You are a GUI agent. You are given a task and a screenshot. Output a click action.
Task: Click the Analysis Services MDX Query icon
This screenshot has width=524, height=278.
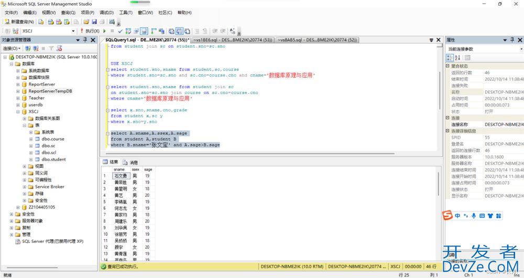(x=50, y=22)
